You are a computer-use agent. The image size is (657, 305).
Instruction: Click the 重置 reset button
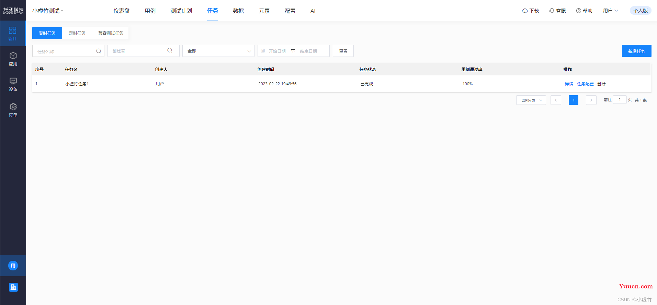click(343, 51)
